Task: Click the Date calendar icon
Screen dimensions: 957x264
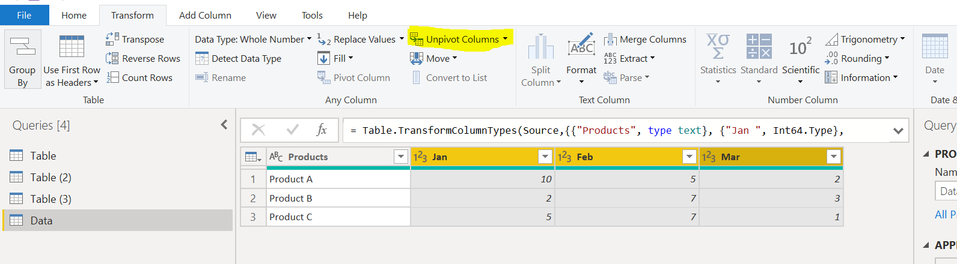Action: coord(935,47)
